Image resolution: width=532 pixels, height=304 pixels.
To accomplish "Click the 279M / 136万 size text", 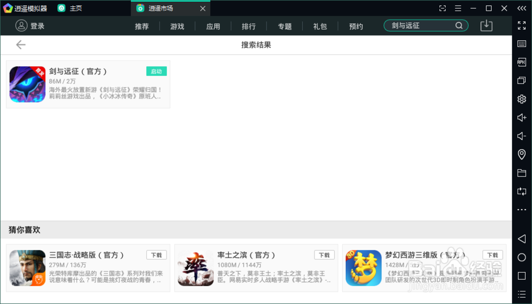I will [68, 265].
